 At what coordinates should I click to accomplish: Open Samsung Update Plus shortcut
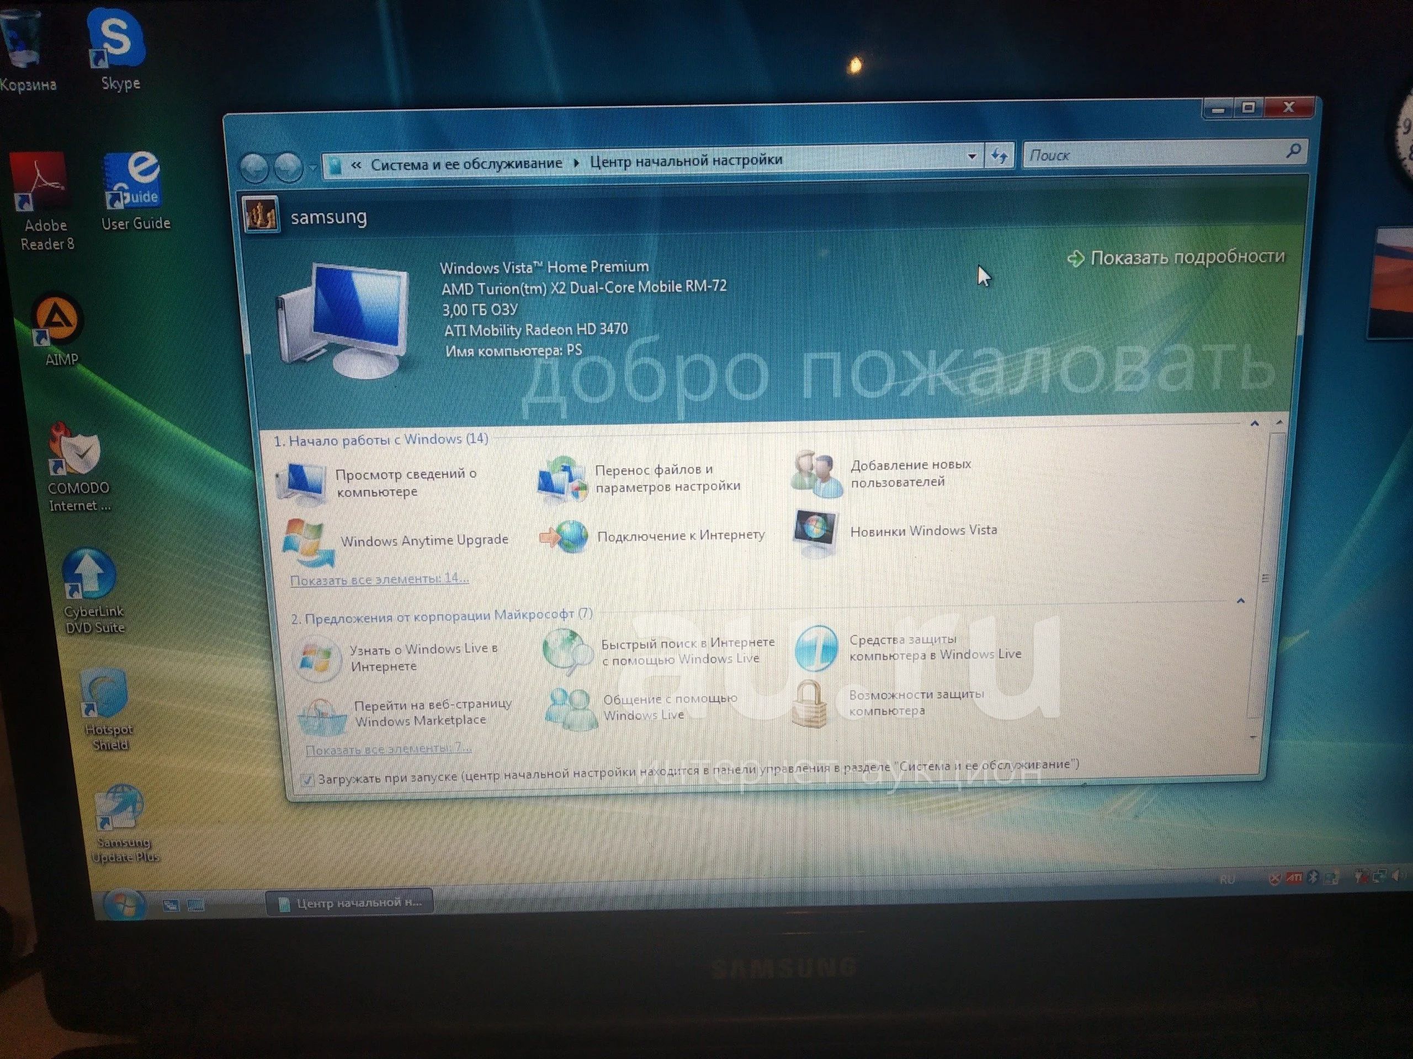pos(124,822)
